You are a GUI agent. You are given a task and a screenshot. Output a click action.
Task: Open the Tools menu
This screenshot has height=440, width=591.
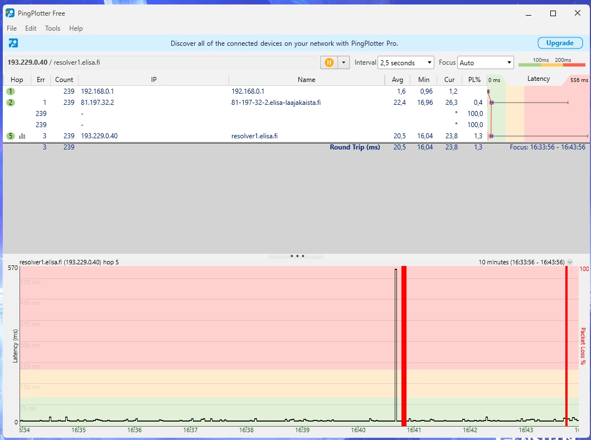click(52, 28)
